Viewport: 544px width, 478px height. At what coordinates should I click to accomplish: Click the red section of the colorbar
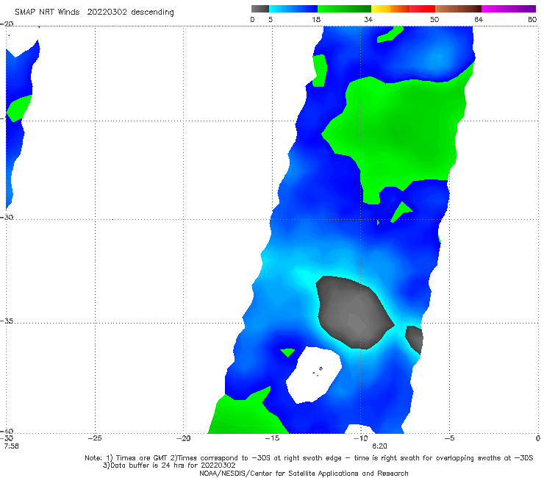tap(422, 9)
